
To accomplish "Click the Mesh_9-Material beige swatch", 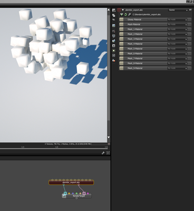I will pyautogui.click(x=121, y=68).
